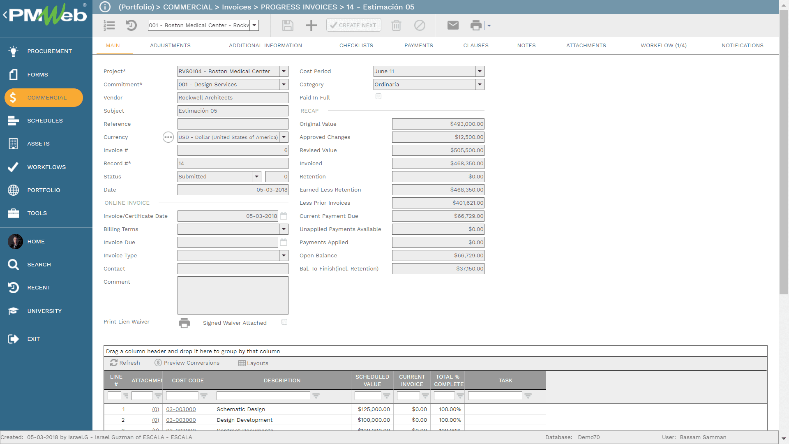
Task: Open the Clauses tab
Action: 476,46
